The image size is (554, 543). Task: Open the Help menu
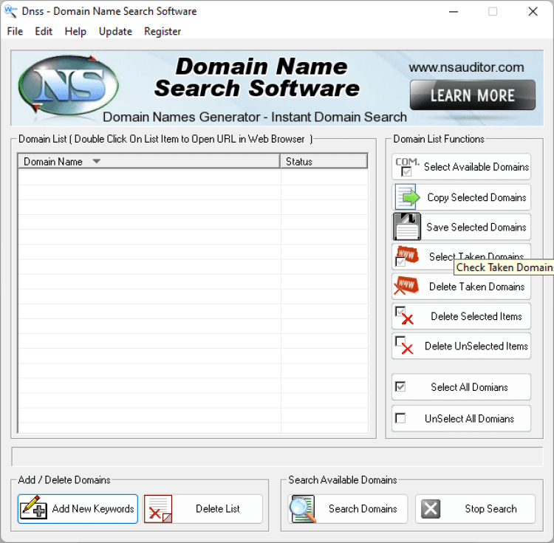(x=75, y=32)
